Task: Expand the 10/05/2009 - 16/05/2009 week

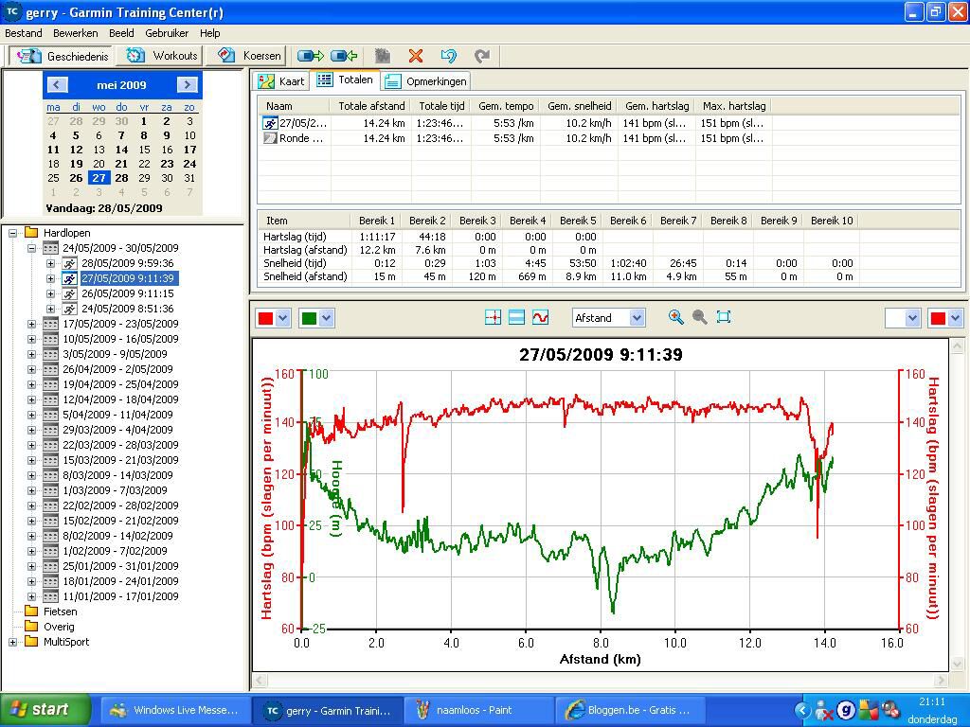Action: click(x=31, y=340)
